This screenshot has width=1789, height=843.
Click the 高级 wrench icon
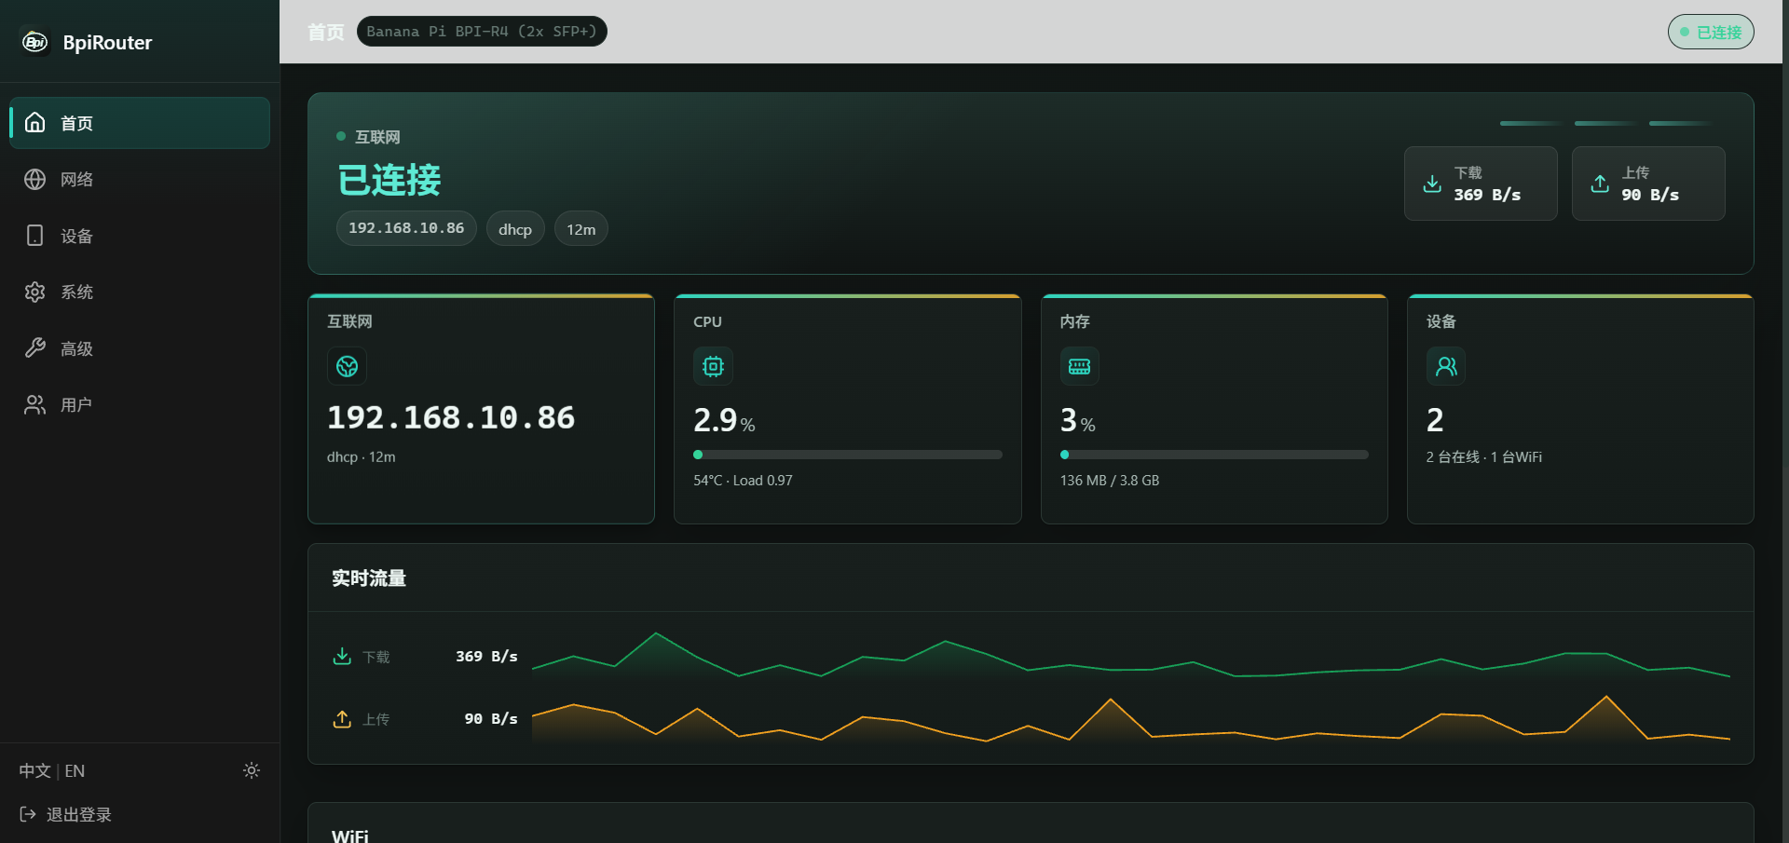34,348
